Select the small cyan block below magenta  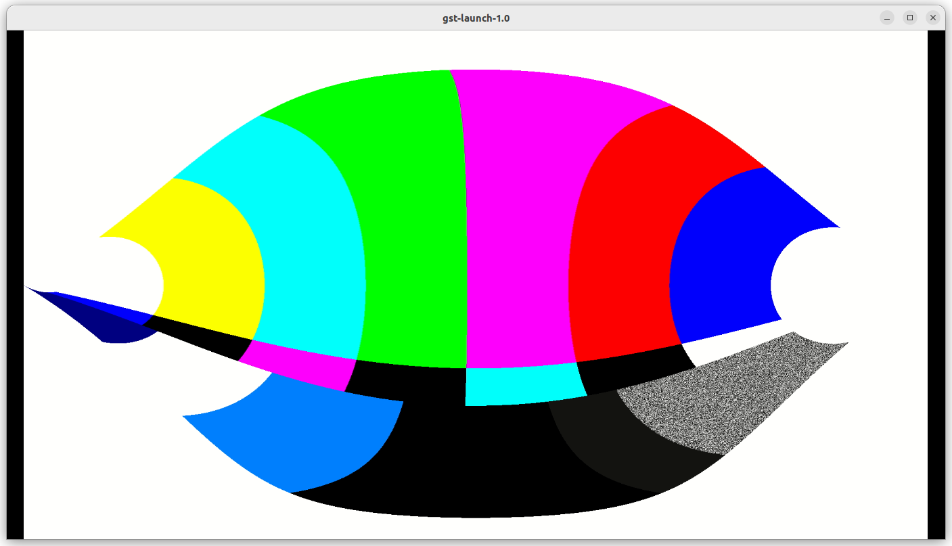(x=521, y=384)
